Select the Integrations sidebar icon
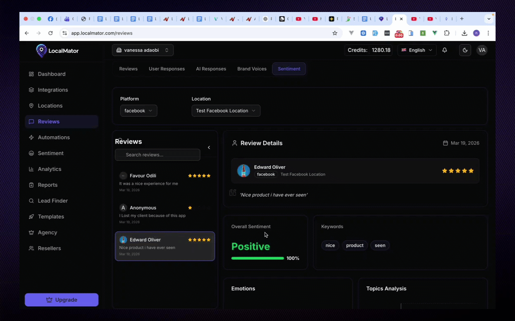515x321 pixels. click(31, 90)
